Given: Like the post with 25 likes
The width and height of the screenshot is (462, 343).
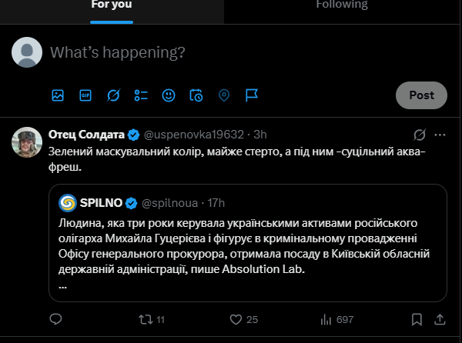Looking at the screenshot, I should (243, 319).
